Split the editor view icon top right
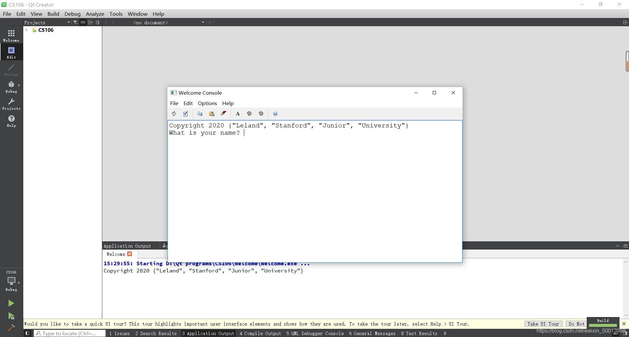Screen dimensions: 629x337 tap(625, 22)
